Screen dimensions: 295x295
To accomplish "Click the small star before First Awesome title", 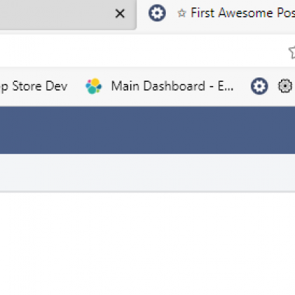I will click(181, 13).
